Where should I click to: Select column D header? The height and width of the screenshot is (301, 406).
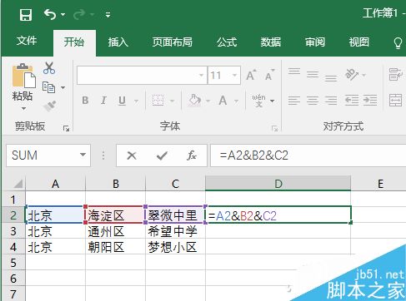(x=278, y=184)
